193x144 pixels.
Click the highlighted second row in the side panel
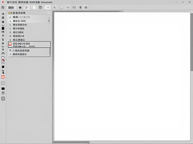tap(29, 21)
